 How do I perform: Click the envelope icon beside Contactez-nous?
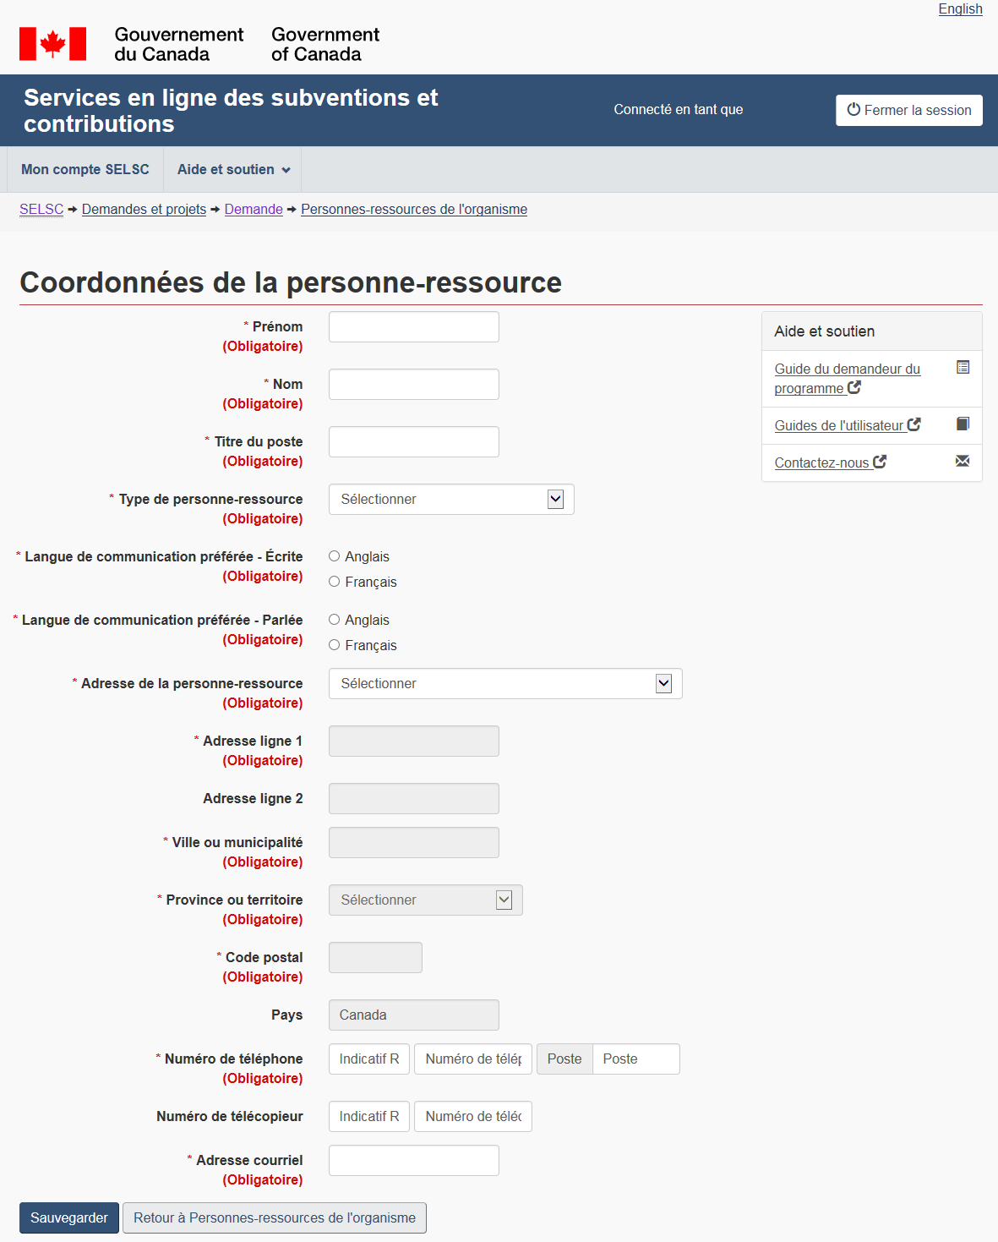pos(963,461)
